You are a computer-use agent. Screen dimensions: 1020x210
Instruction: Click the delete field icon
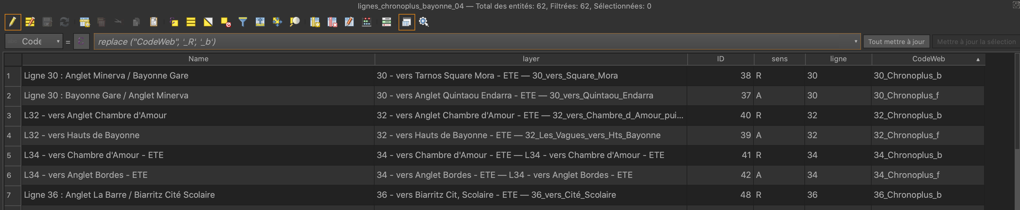pos(332,22)
